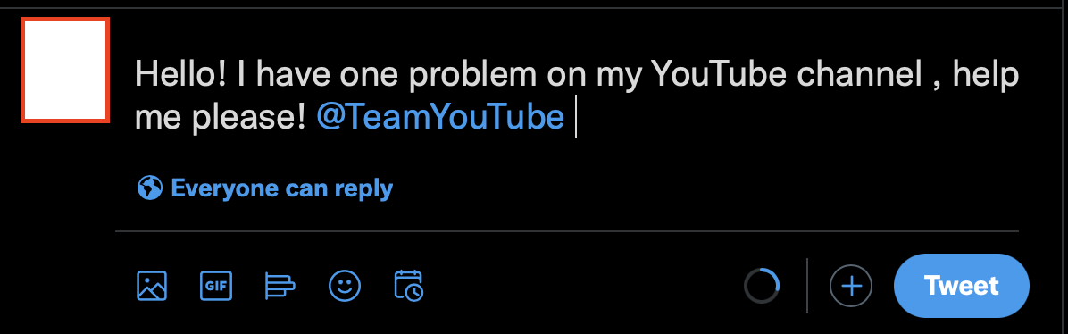Click the @TeamYouTube mention
Image resolution: width=1068 pixels, height=334 pixels.
tap(441, 117)
